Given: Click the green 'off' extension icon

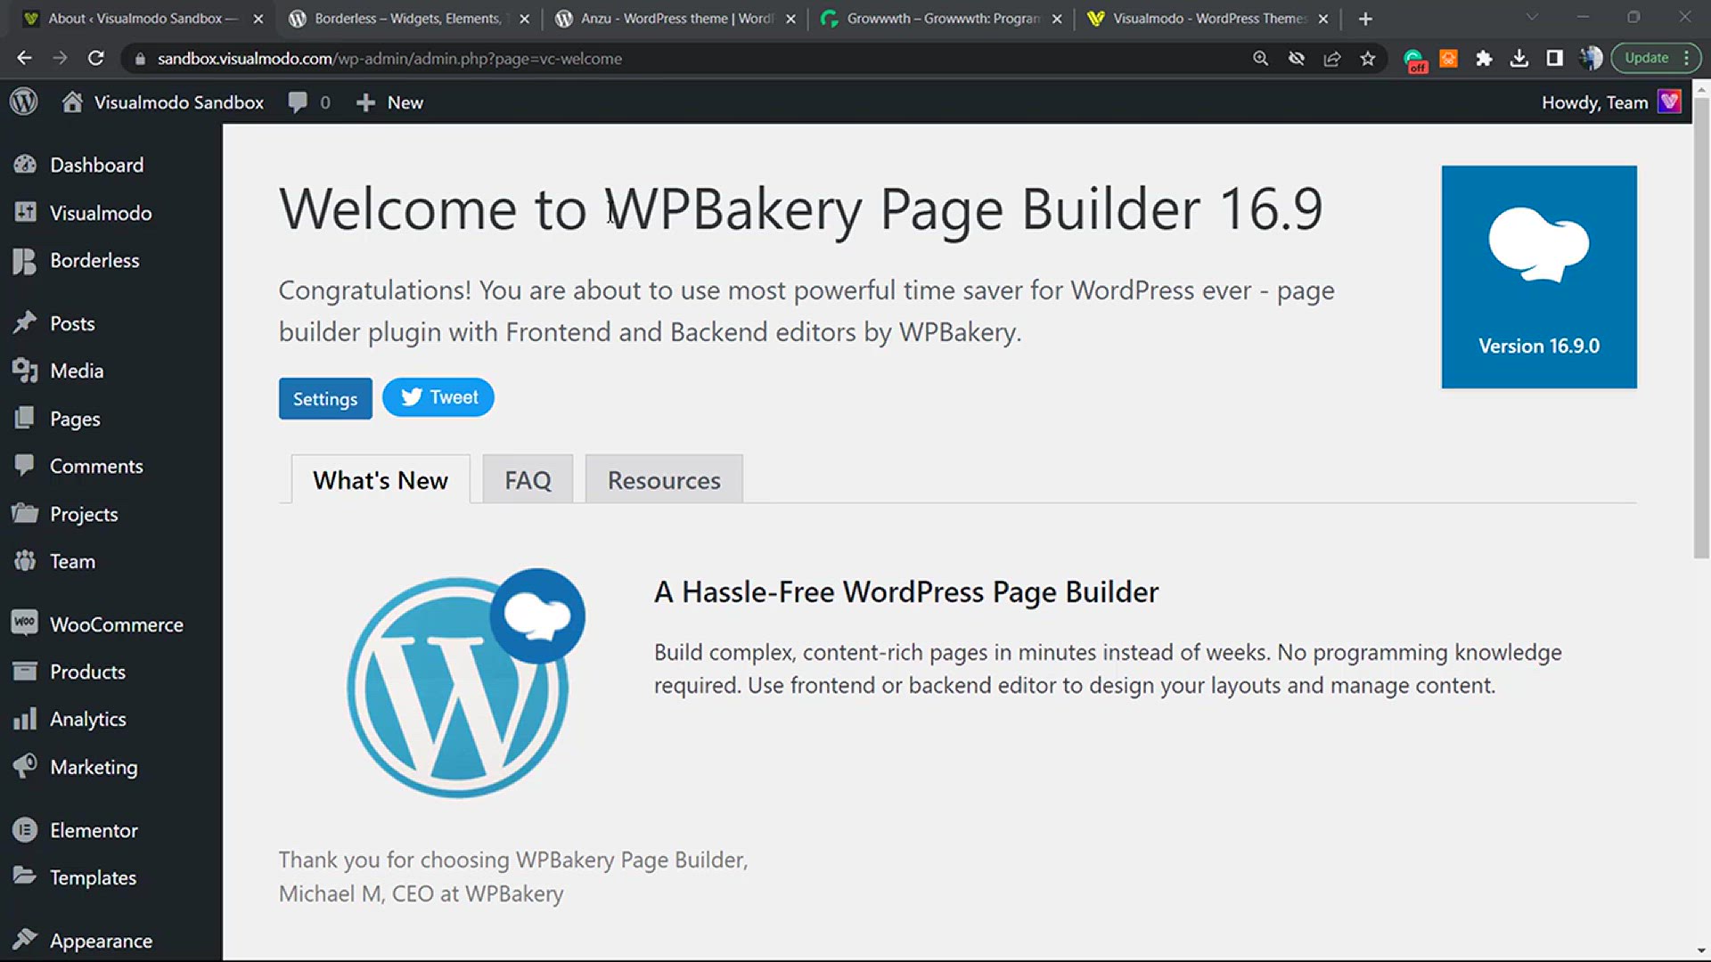Looking at the screenshot, I should [1414, 60].
